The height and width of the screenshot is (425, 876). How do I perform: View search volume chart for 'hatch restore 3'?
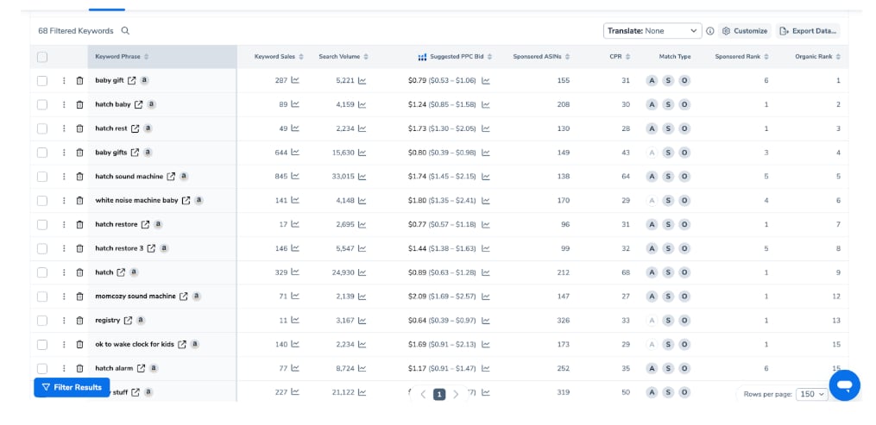click(x=362, y=248)
